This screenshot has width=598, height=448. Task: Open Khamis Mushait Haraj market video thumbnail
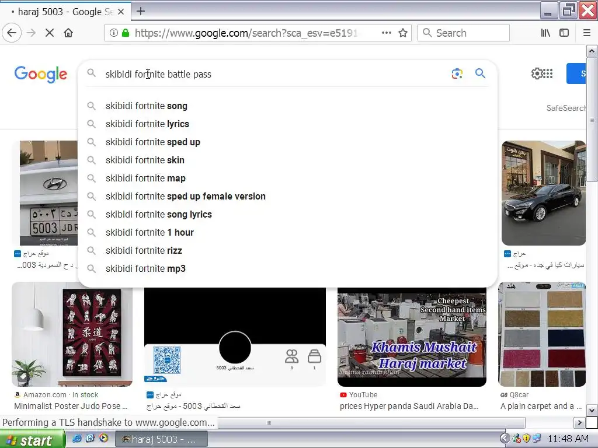(x=412, y=337)
